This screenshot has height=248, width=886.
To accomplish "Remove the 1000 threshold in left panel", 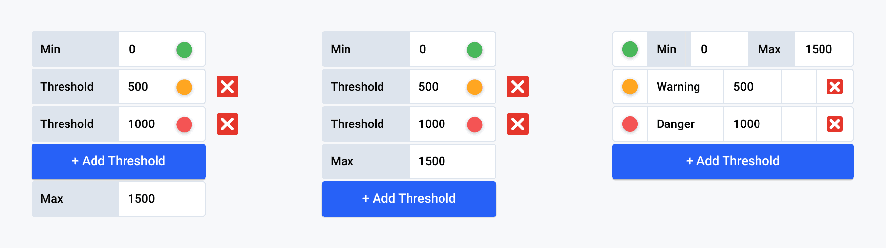I will coord(227,124).
